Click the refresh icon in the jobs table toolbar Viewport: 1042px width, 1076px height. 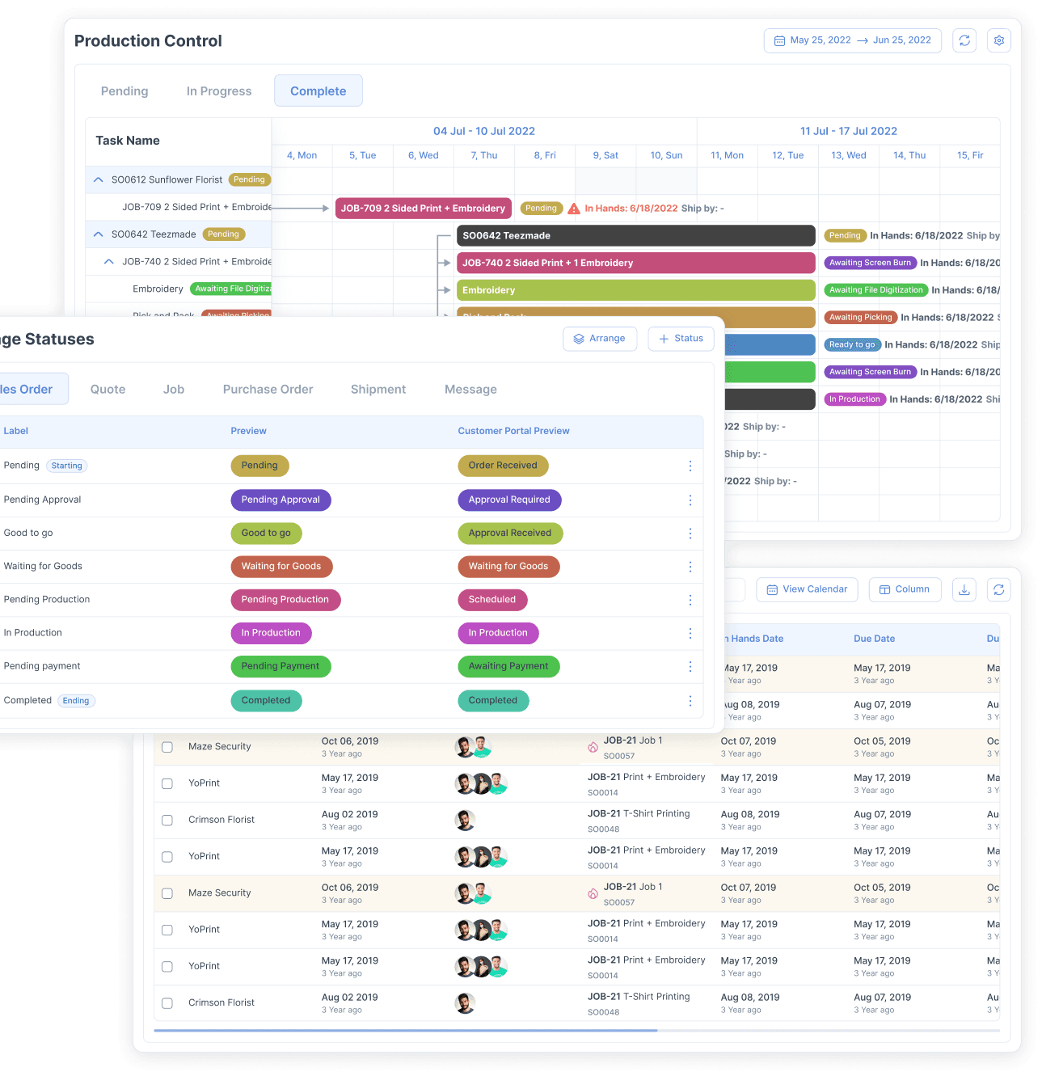pos(999,590)
